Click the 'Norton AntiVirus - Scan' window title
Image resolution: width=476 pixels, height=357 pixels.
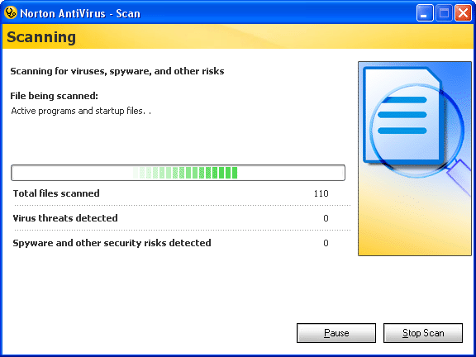pos(80,14)
